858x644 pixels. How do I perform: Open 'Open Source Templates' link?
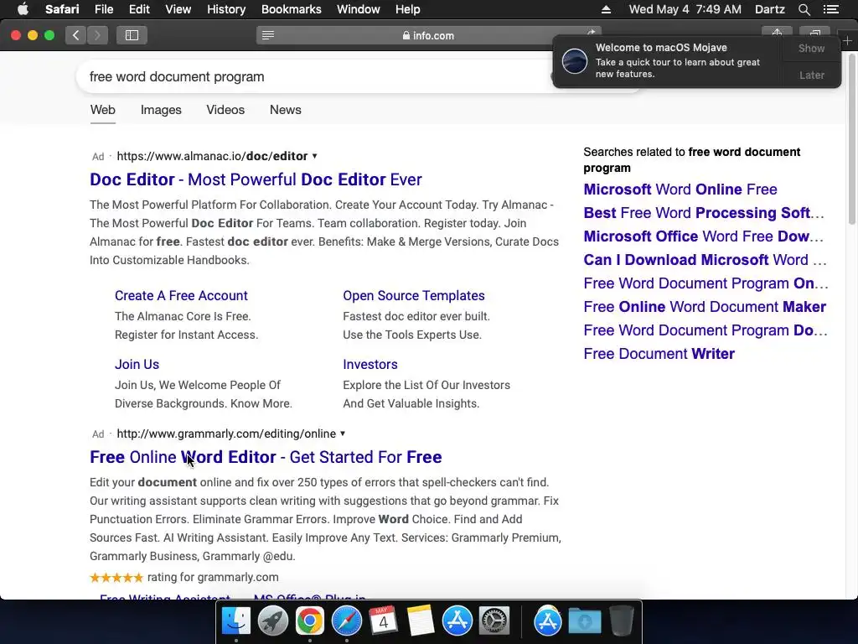click(x=414, y=296)
